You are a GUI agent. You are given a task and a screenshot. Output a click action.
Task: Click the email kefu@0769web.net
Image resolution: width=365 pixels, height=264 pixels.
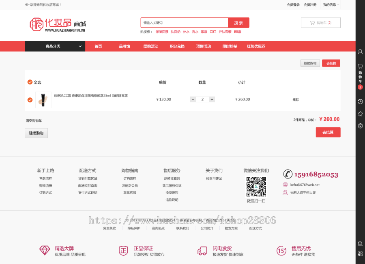pyautogui.click(x=305, y=185)
